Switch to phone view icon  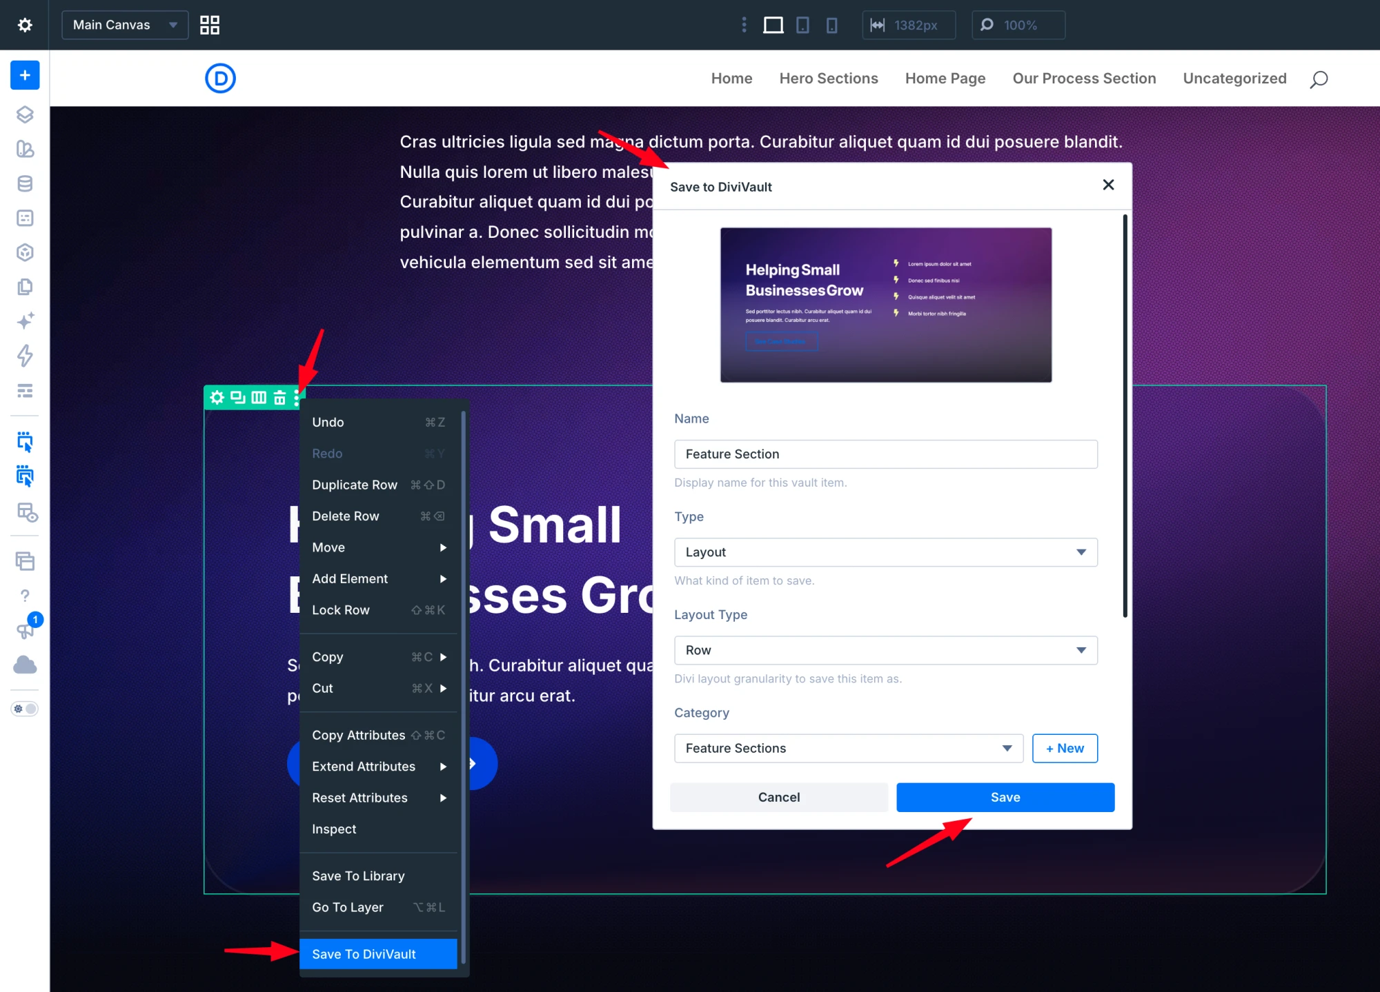pyautogui.click(x=831, y=25)
